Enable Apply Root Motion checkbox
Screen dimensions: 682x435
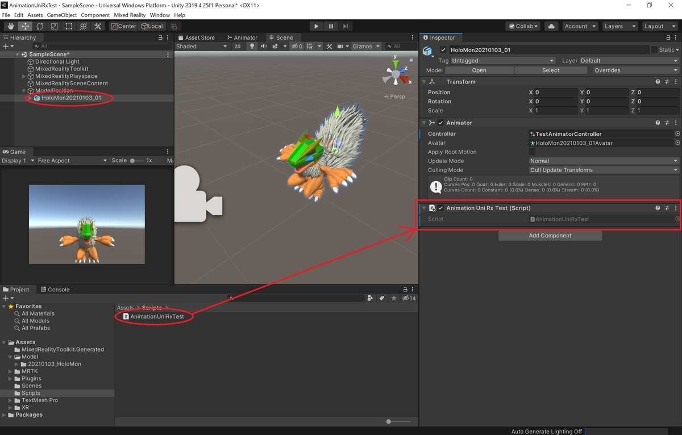(532, 152)
